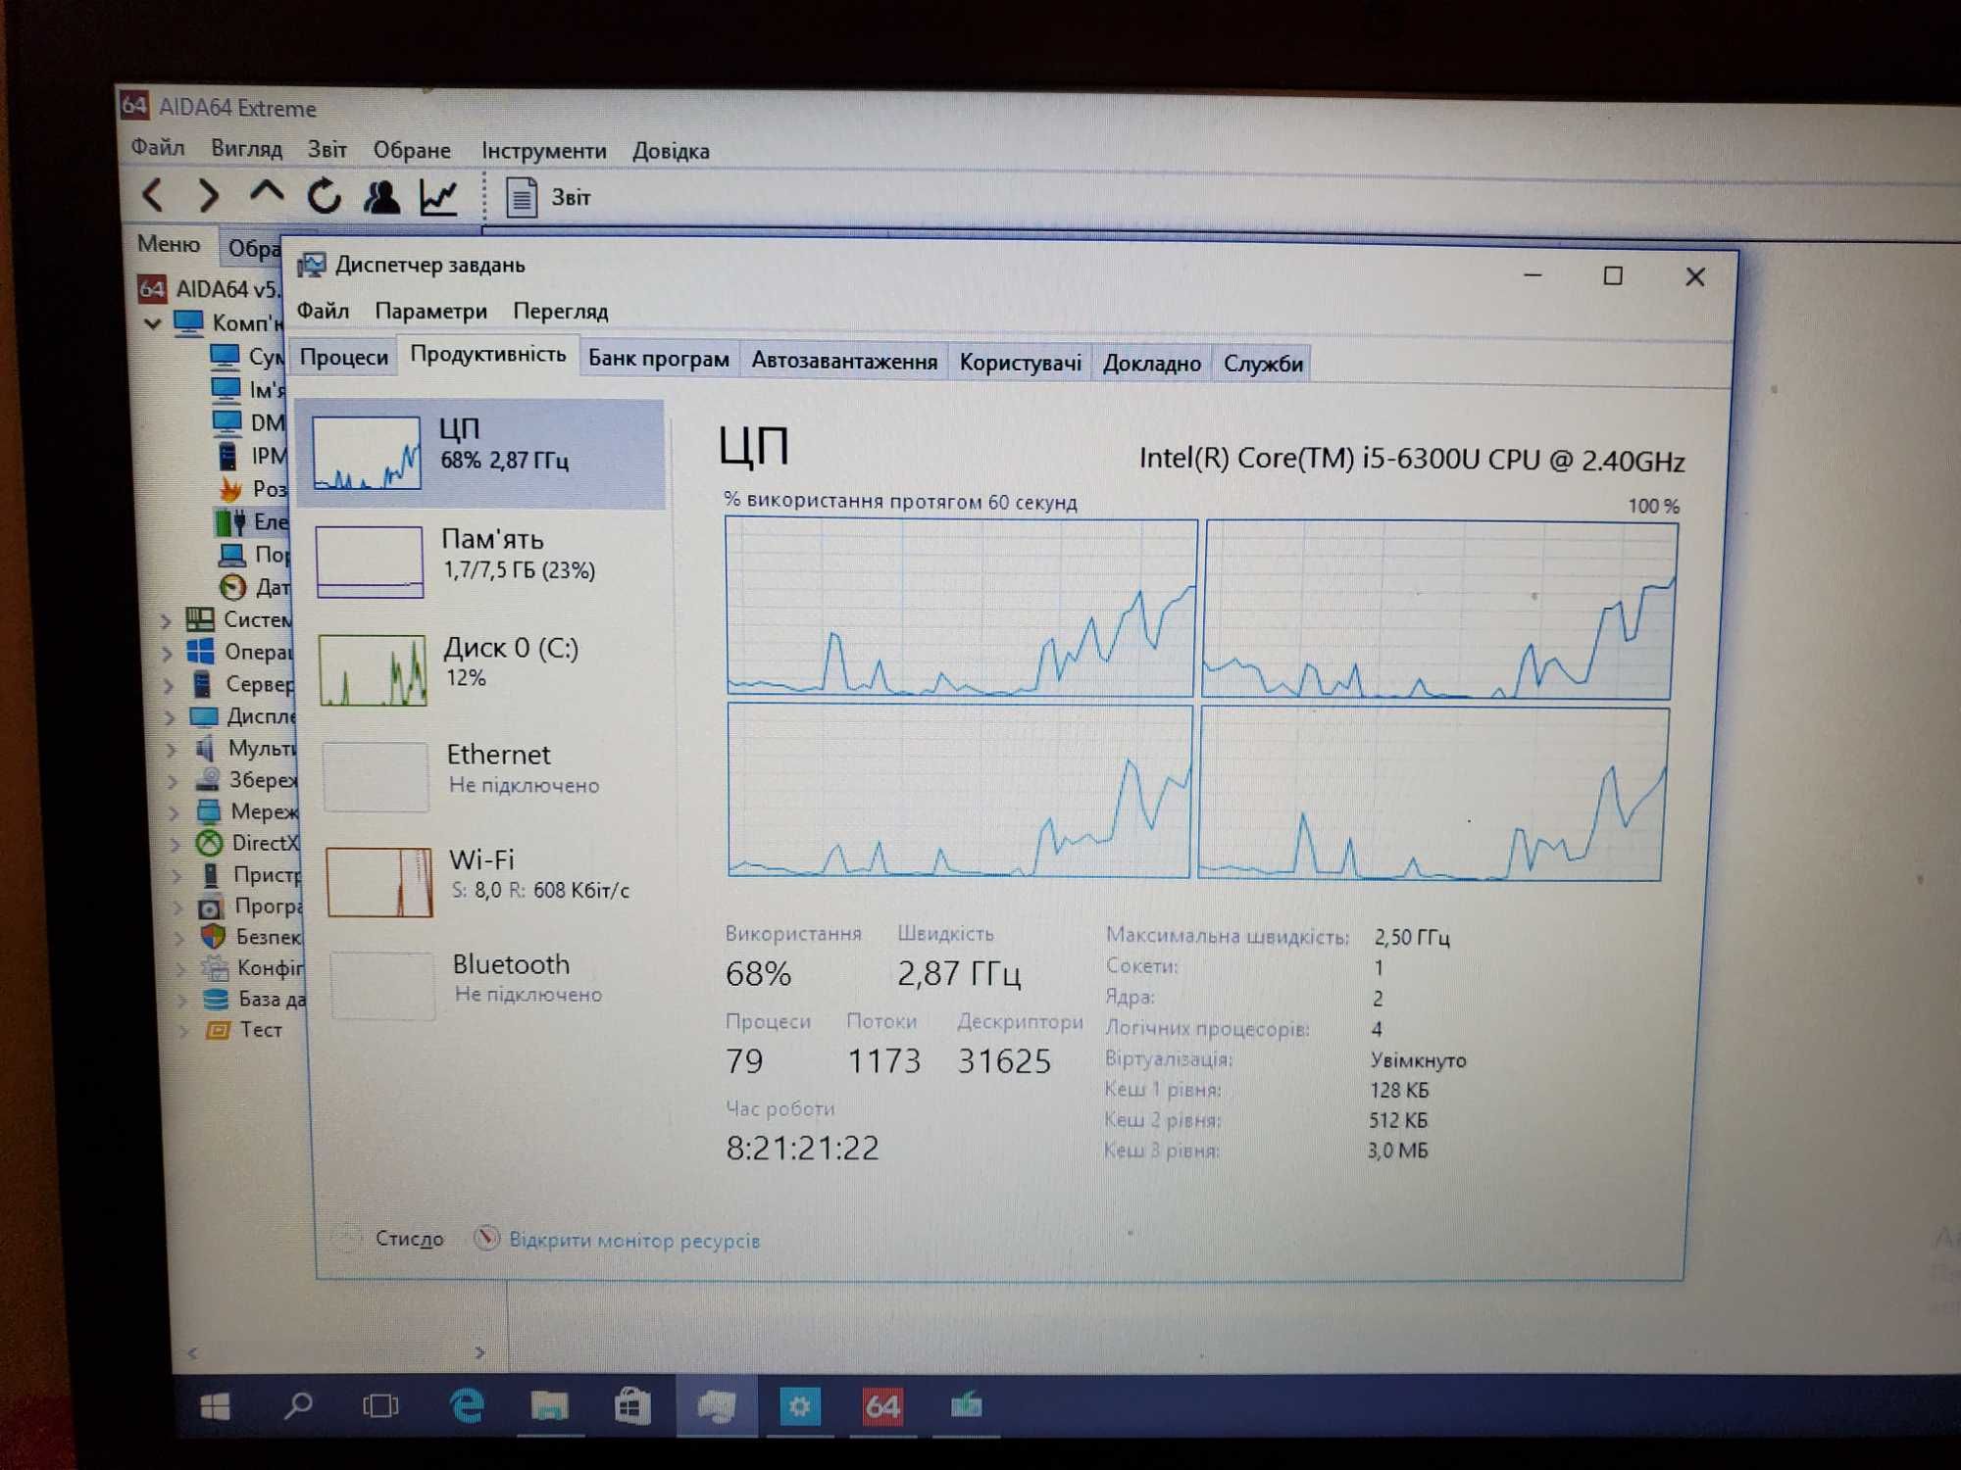This screenshot has height=1470, width=1961.
Task: Expand Сервер tree node arrow
Action: click(168, 685)
